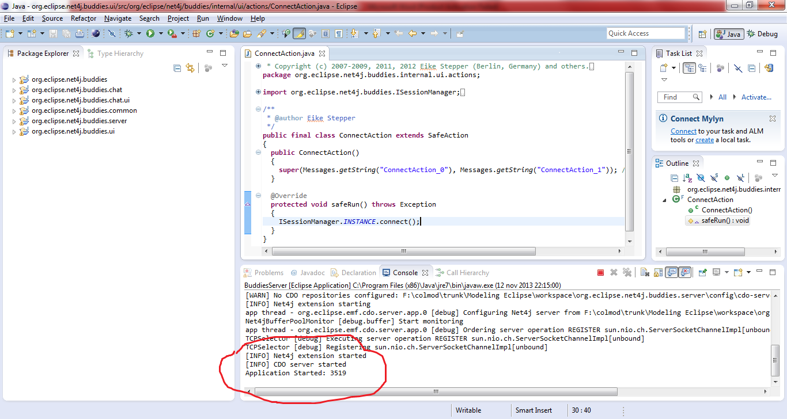Viewport: 787px width, 419px height.
Task: Collapse ConnectAction node in Outline
Action: point(664,200)
